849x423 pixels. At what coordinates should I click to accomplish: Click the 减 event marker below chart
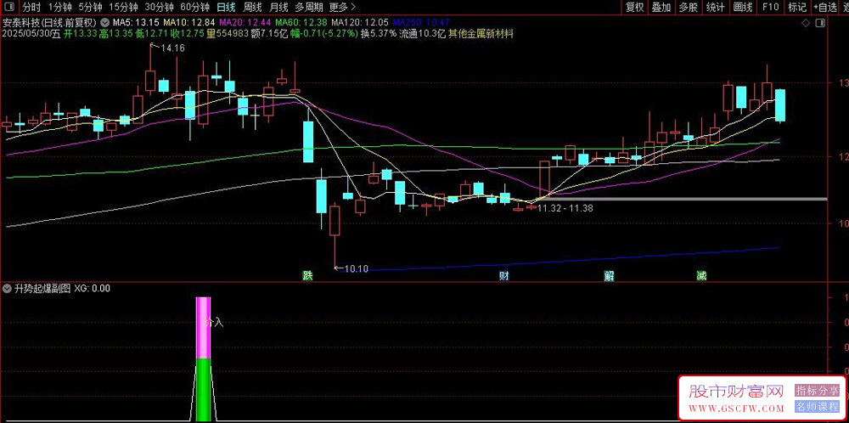click(701, 276)
